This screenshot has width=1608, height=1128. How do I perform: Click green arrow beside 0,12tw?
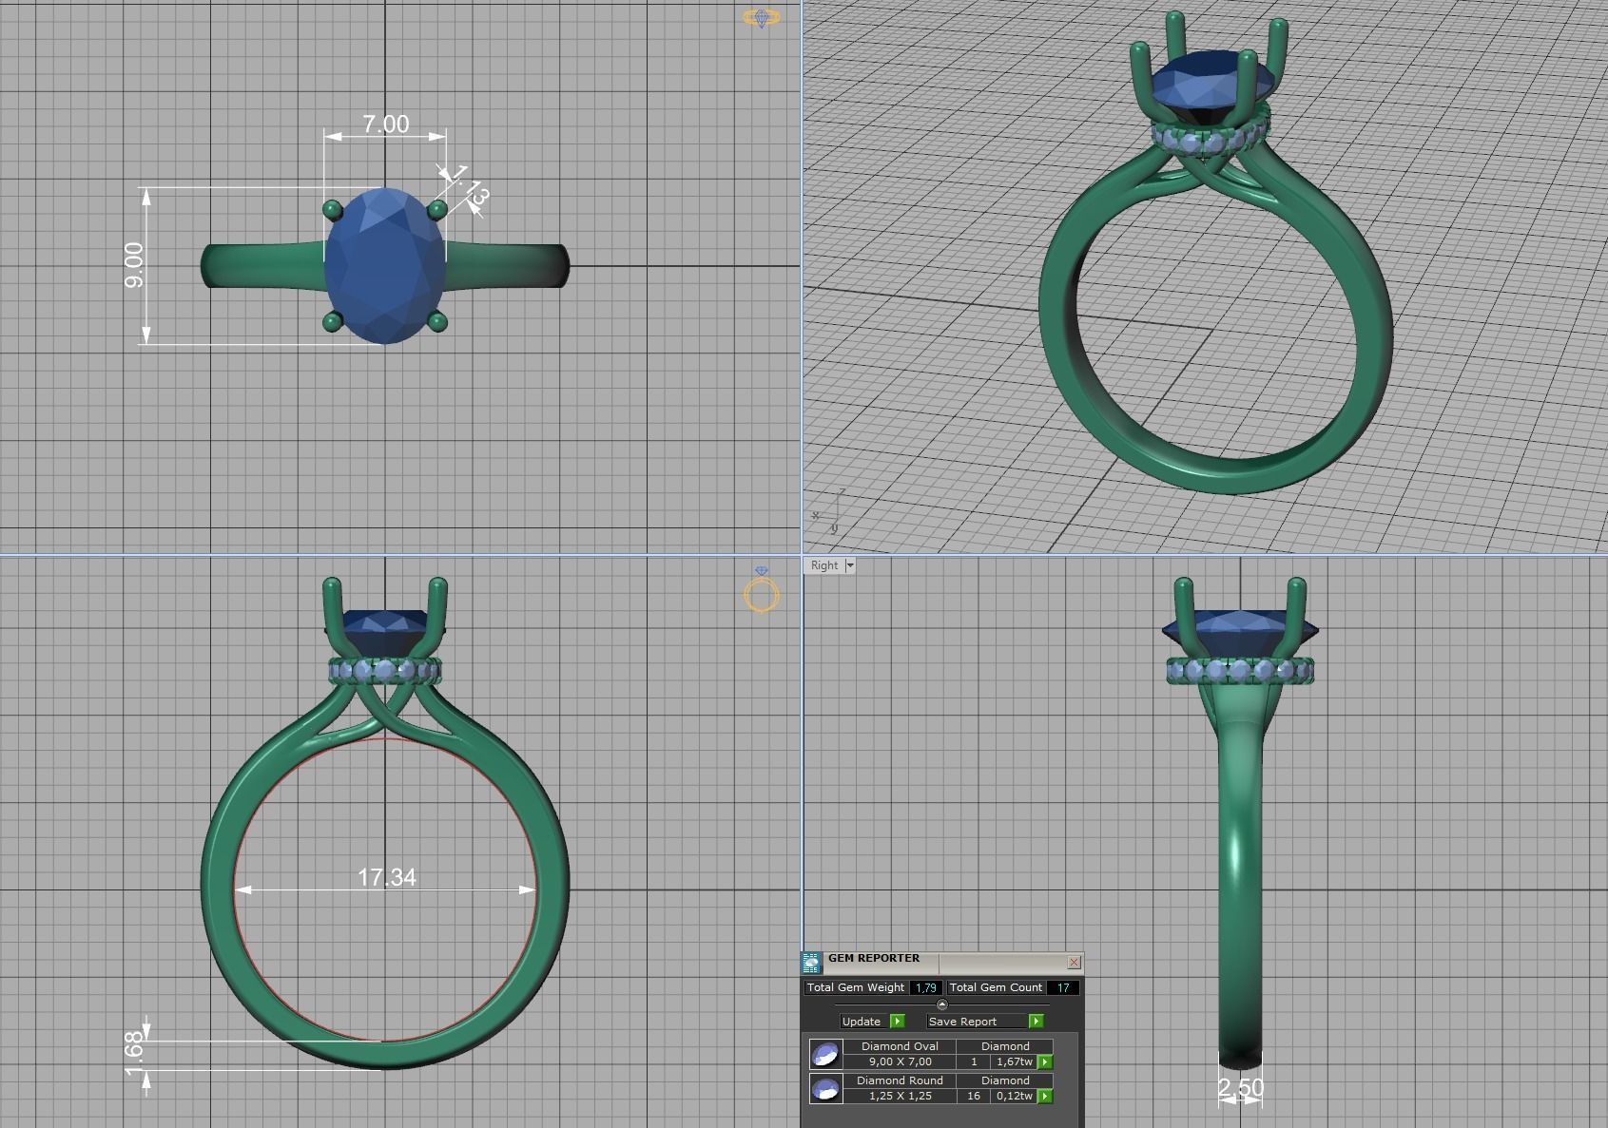coord(1045,1097)
